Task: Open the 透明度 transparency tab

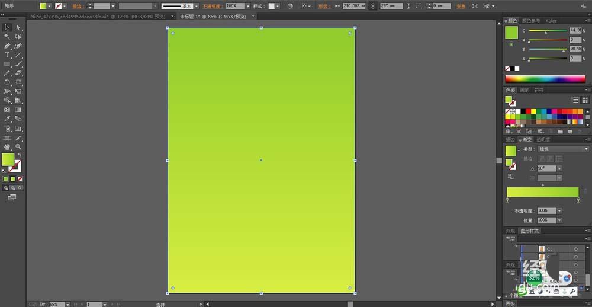Action: (543, 139)
